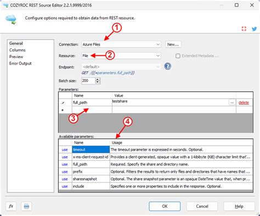Select the General page
The height and width of the screenshot is (216, 260).
click(x=16, y=43)
